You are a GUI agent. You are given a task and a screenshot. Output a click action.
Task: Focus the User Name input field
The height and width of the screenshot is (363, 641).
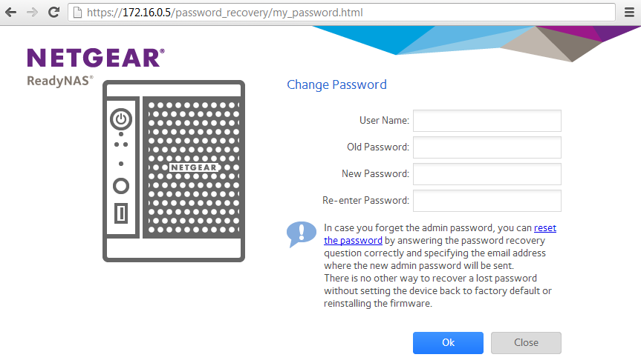[x=487, y=121]
